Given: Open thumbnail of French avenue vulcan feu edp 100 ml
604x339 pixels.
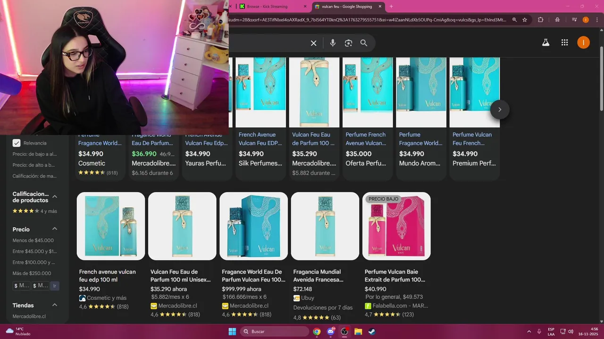Looking at the screenshot, I should pos(111,226).
